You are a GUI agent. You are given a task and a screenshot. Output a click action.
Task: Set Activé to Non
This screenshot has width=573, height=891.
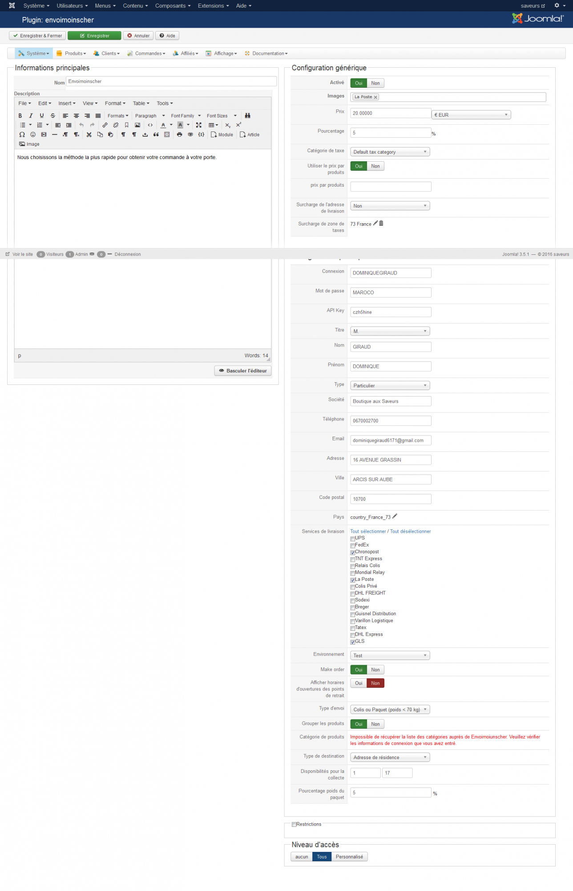(375, 83)
